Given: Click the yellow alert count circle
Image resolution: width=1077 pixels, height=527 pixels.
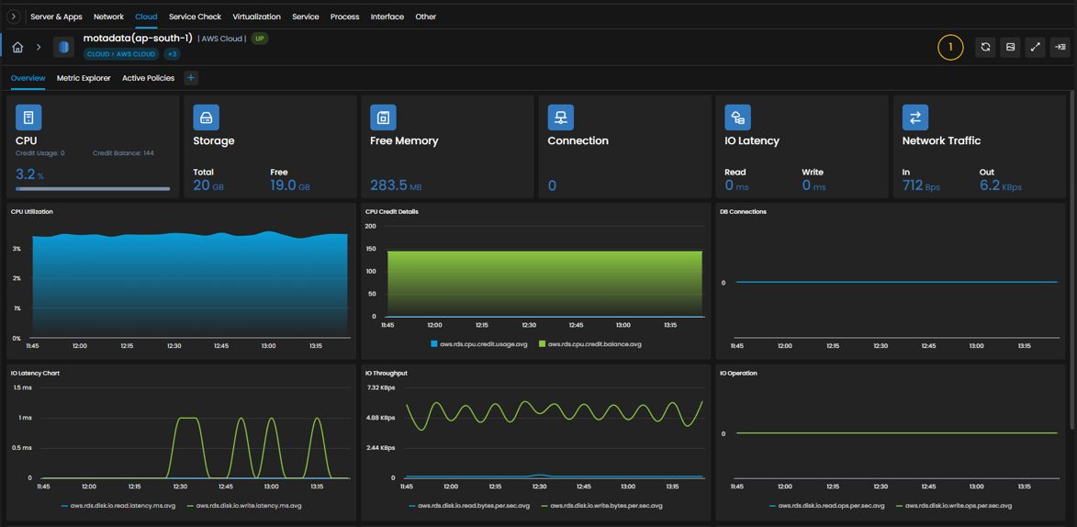Looking at the screenshot, I should coord(950,47).
